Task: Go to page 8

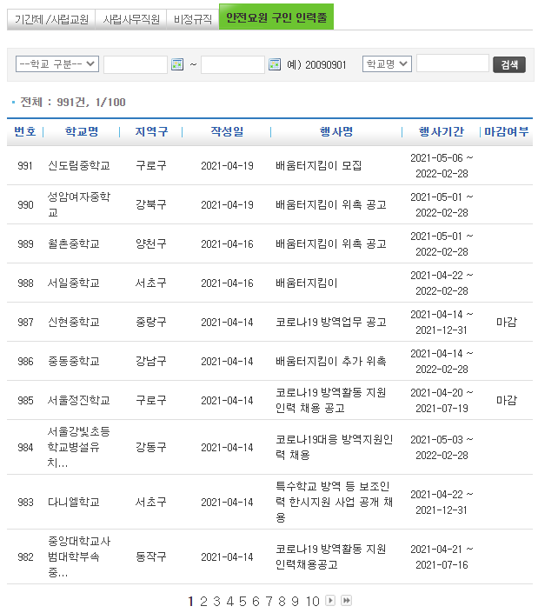Action: tap(282, 602)
